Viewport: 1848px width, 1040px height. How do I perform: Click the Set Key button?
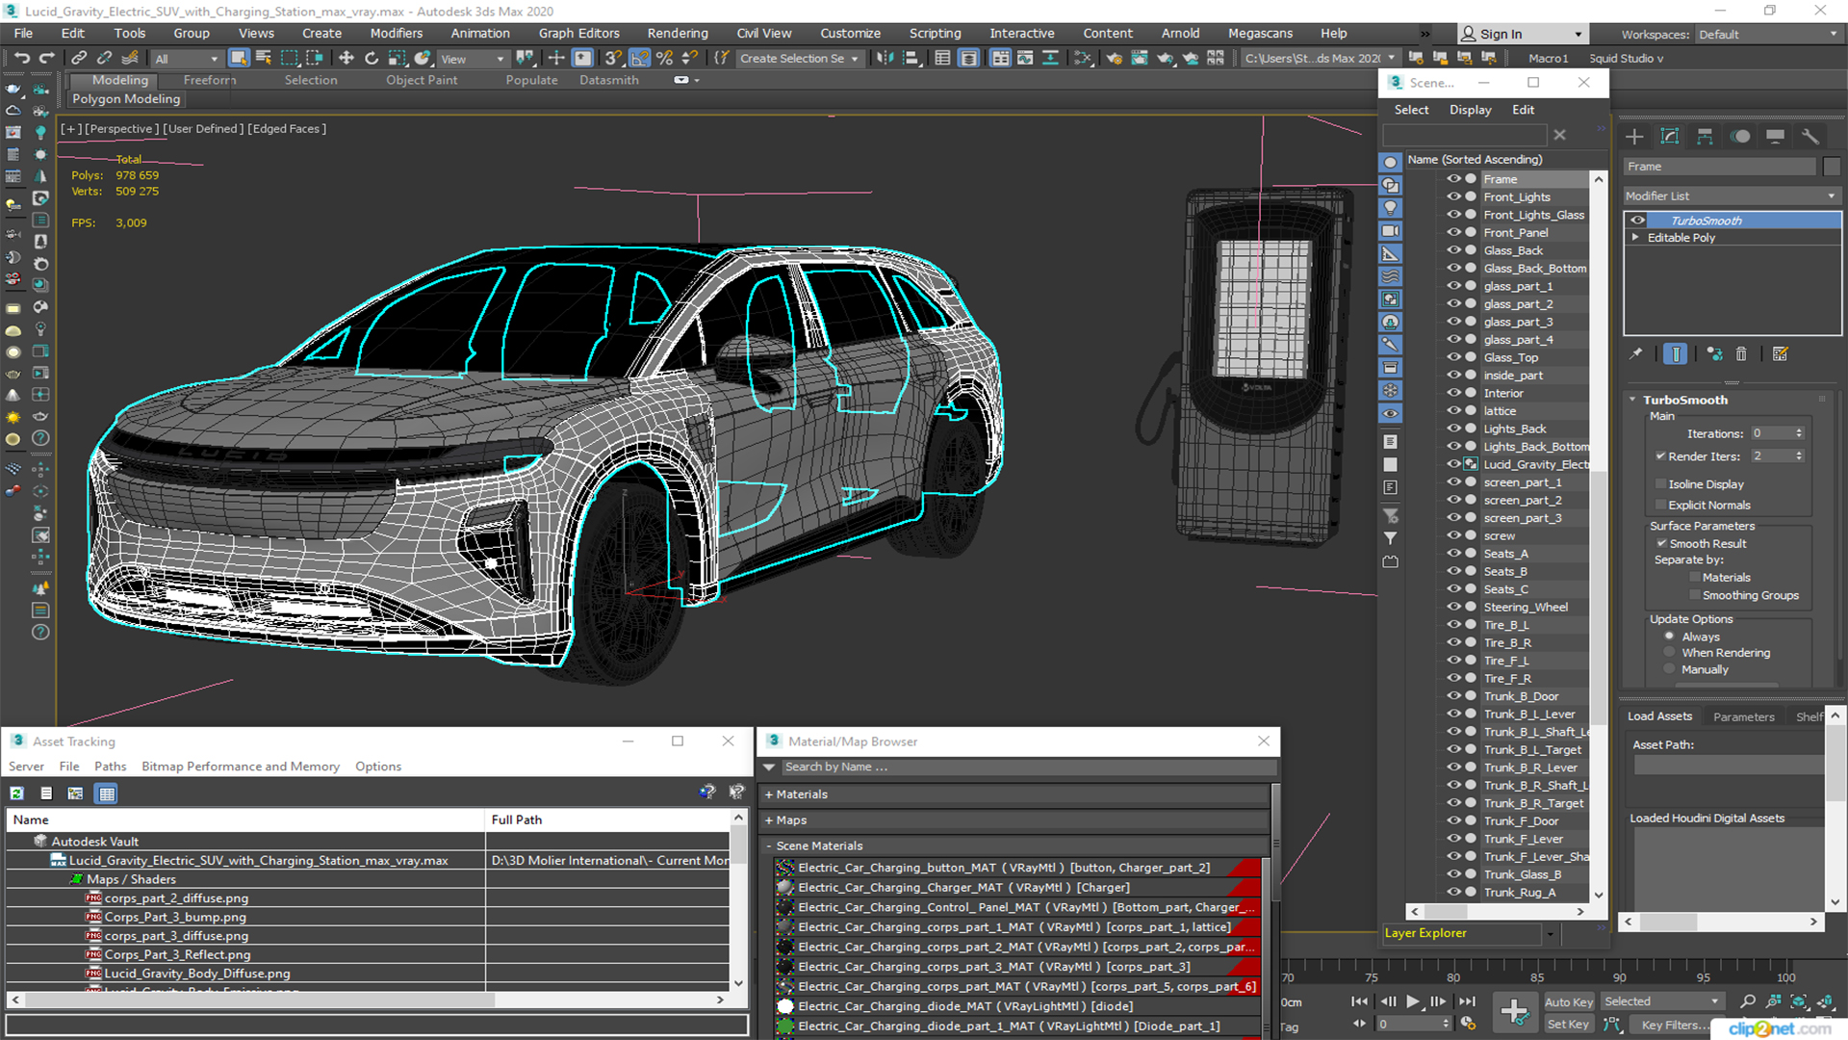click(1568, 1025)
